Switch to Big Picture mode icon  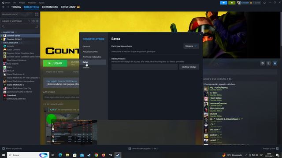(x=264, y=3)
